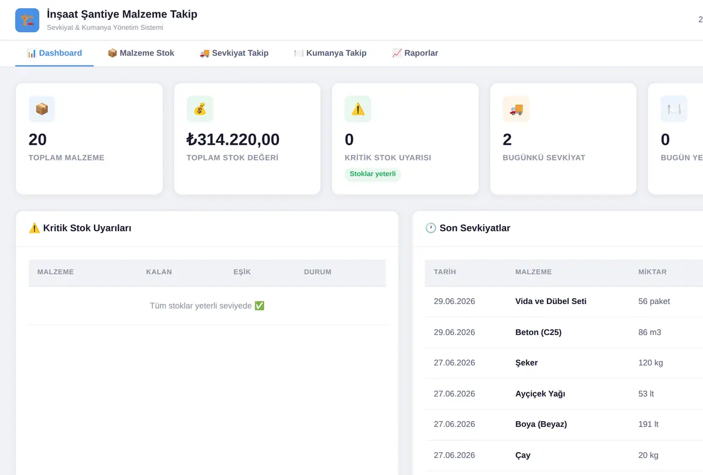Select the Vida ve Dübel Seti shipment row
This screenshot has height=475, width=703.
[x=564, y=302]
